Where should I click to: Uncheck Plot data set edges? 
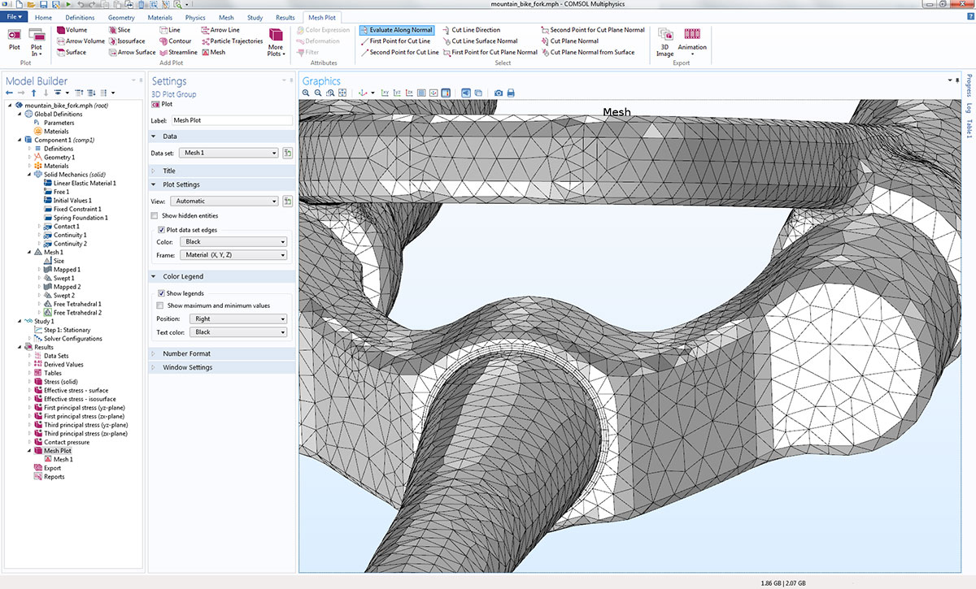(161, 230)
